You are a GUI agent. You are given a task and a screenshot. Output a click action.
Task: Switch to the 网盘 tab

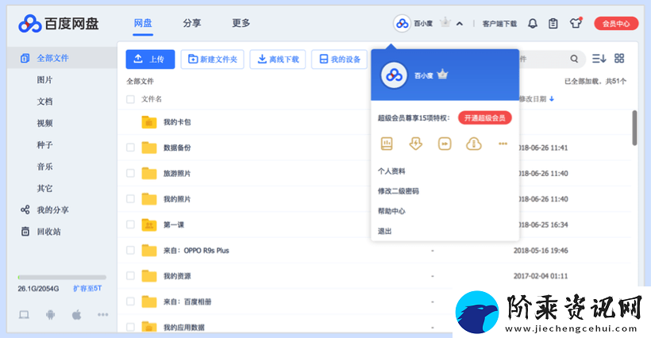pyautogui.click(x=143, y=23)
